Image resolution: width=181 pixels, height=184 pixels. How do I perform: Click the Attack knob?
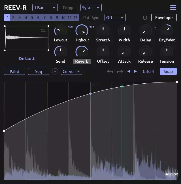[124, 52]
